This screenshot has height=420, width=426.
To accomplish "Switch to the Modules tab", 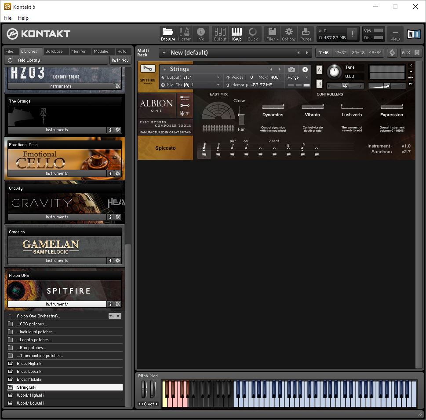I will click(101, 52).
